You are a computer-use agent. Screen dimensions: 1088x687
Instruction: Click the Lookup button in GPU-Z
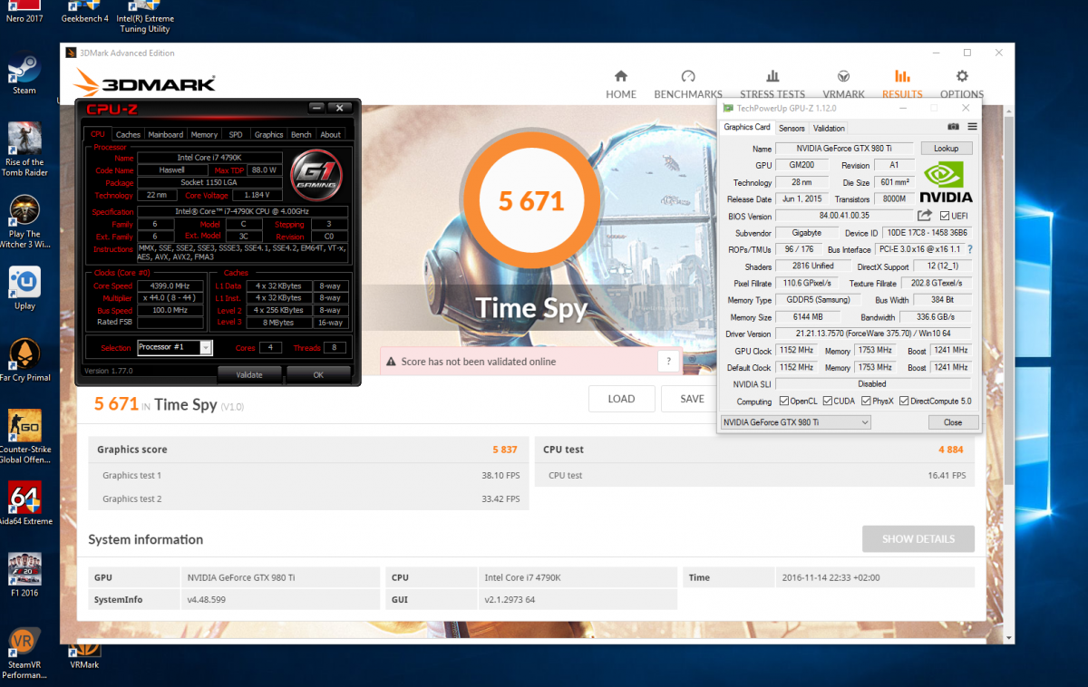(947, 148)
